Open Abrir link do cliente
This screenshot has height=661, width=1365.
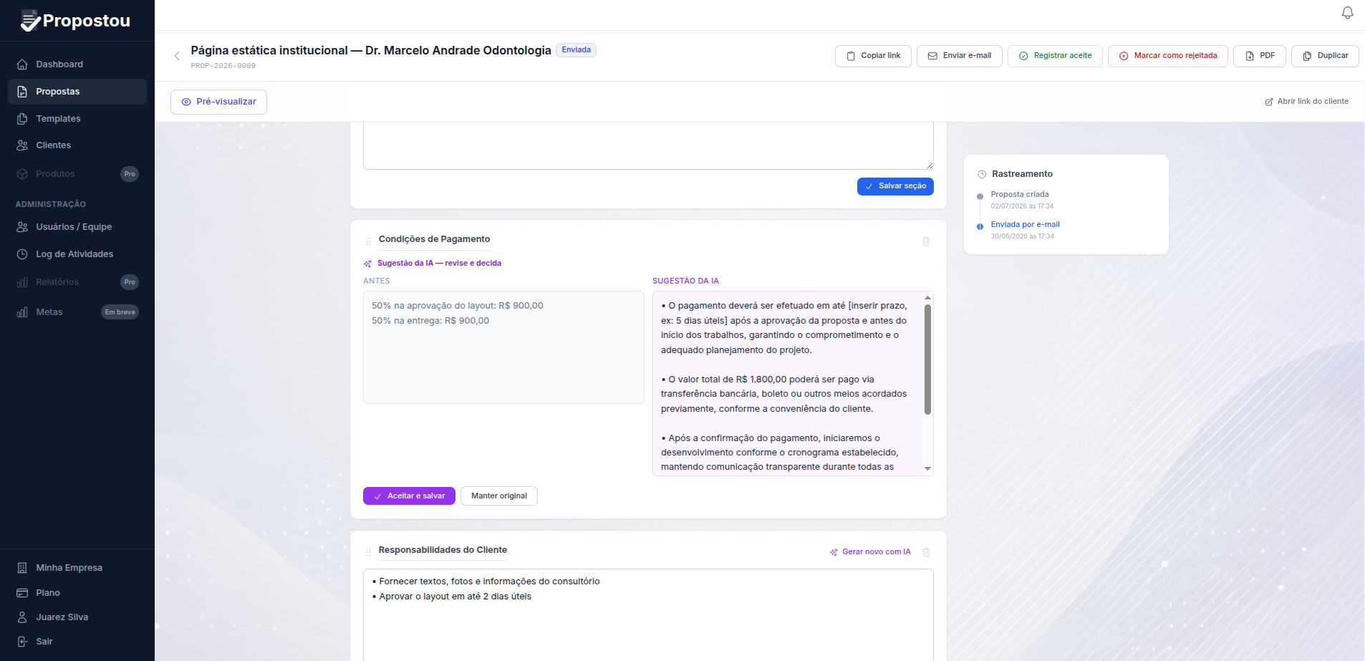pyautogui.click(x=1306, y=102)
